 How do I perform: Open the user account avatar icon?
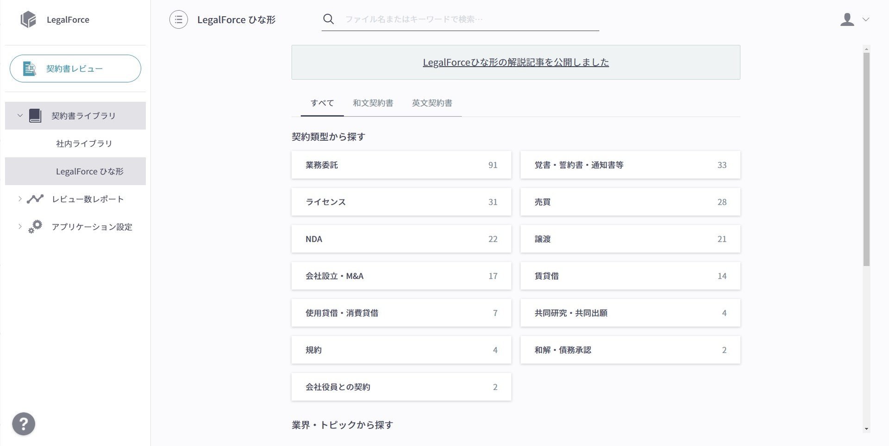point(847,19)
